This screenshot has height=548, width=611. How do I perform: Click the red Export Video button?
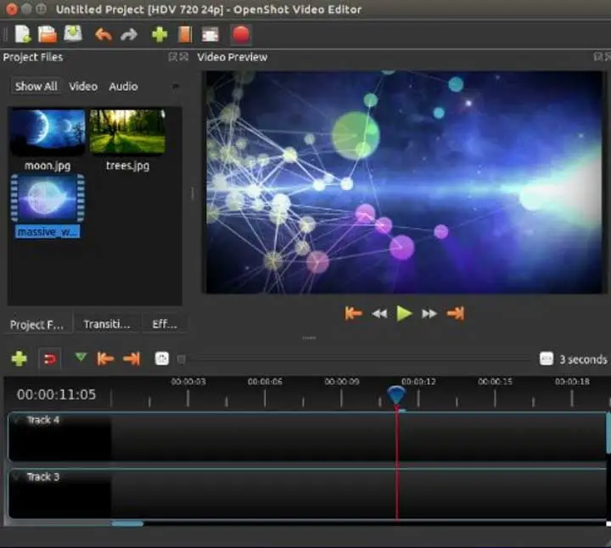click(x=240, y=35)
